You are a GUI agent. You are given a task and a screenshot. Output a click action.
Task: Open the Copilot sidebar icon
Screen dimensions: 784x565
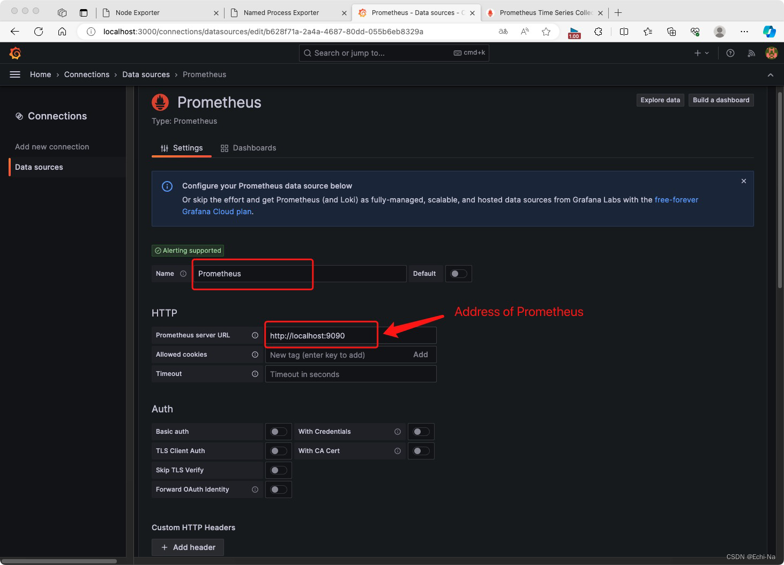770,32
